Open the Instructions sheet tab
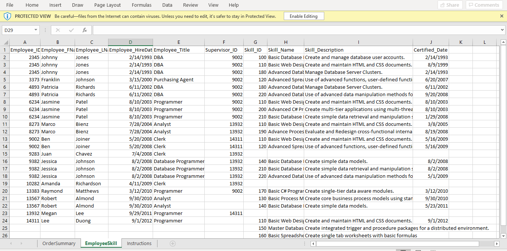Screen dimensions: 507x251 tap(139, 243)
